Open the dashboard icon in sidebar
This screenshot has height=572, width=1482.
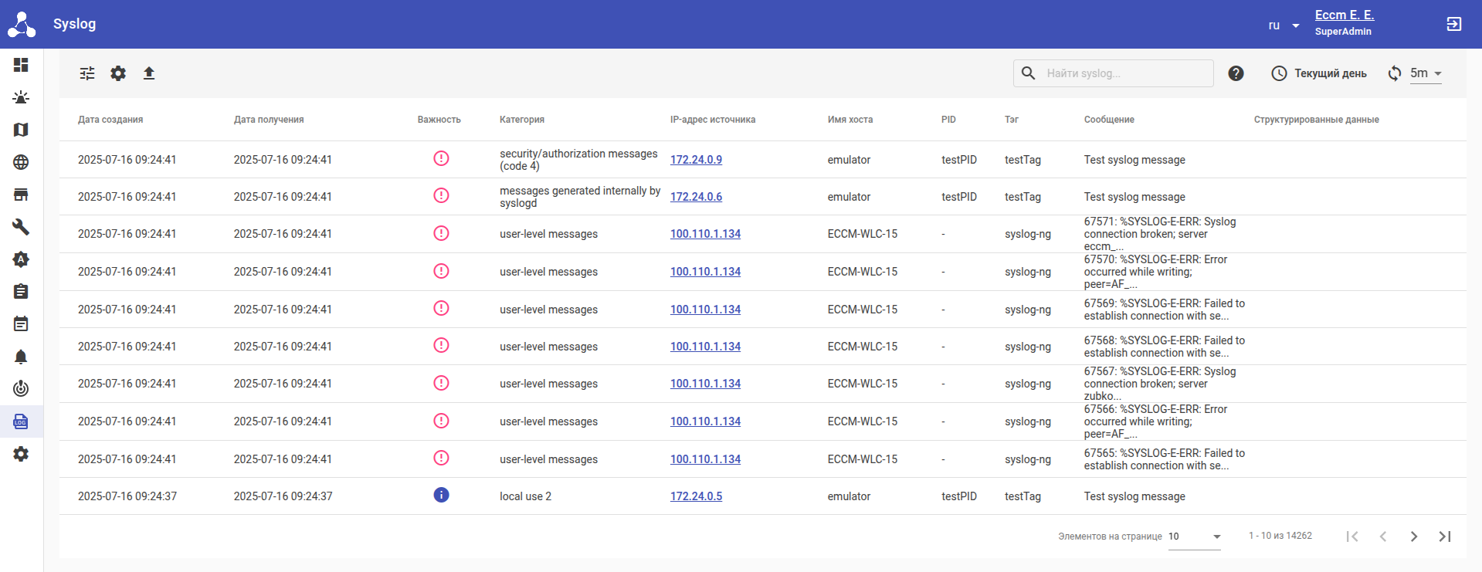pyautogui.click(x=21, y=65)
